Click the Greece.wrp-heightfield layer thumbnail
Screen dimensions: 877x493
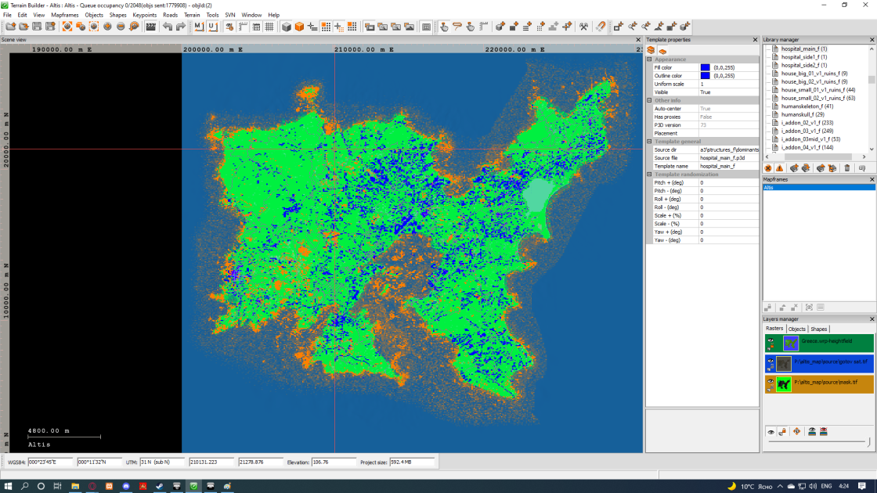point(790,344)
